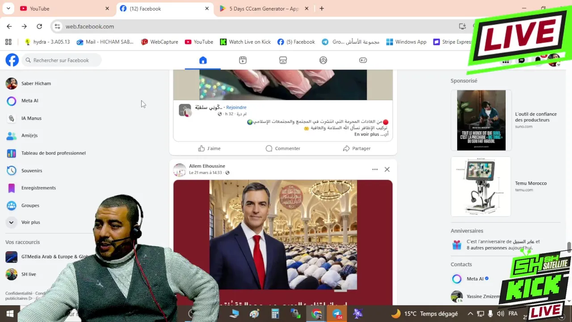The width and height of the screenshot is (572, 322).
Task: Click Commenter on the post
Action: click(x=283, y=148)
